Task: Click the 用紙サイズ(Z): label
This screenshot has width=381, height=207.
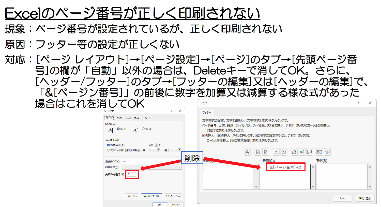Action: tap(112, 161)
